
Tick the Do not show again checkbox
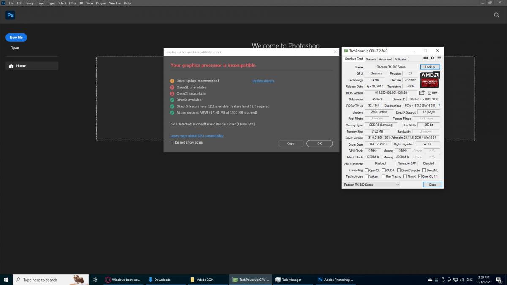click(172, 142)
